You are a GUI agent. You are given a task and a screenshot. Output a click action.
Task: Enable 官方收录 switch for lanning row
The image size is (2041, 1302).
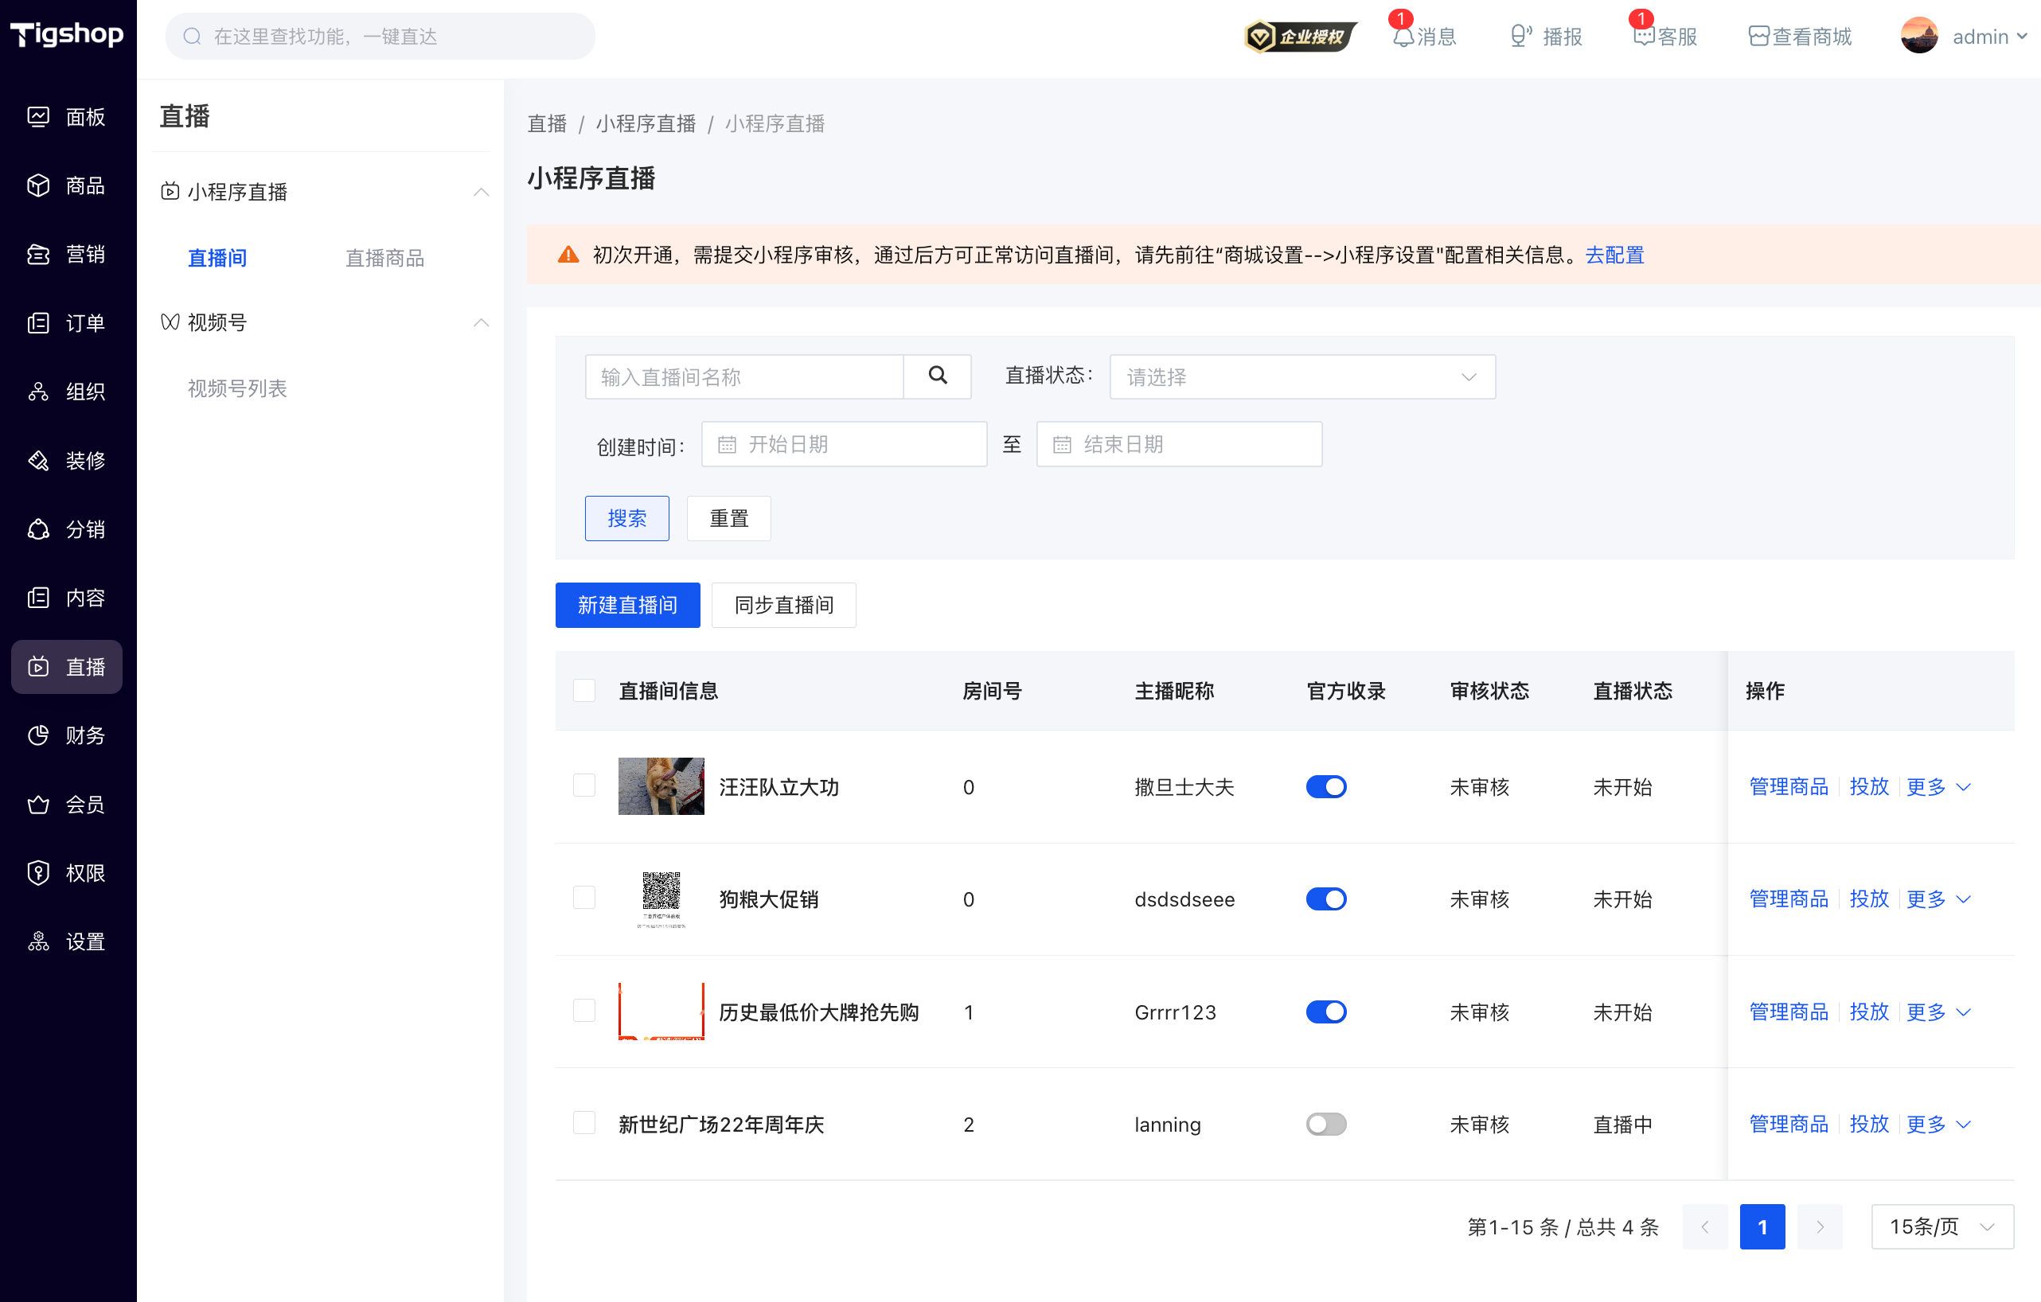(1325, 1124)
